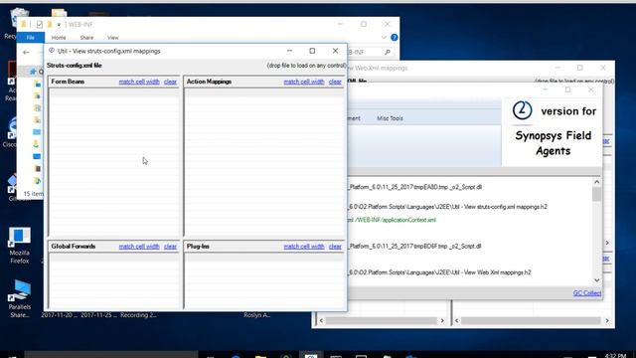Click match cell width link for Action Mappings
636x358 pixels.
click(x=304, y=82)
